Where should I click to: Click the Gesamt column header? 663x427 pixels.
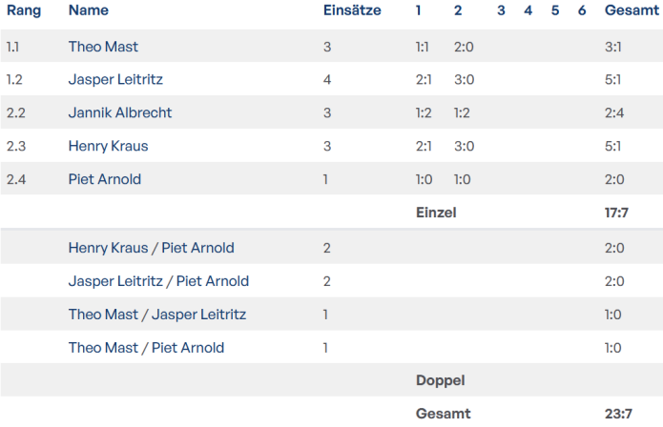[630, 10]
